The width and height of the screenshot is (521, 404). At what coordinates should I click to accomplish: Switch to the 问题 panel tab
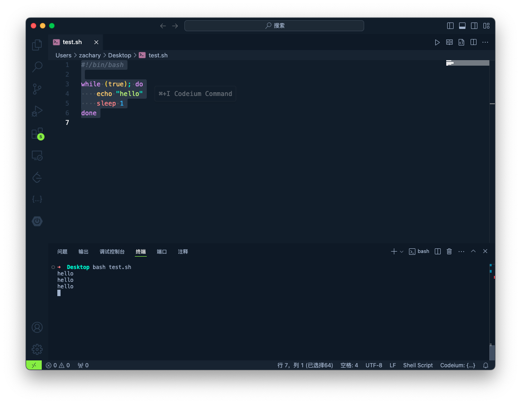point(62,252)
